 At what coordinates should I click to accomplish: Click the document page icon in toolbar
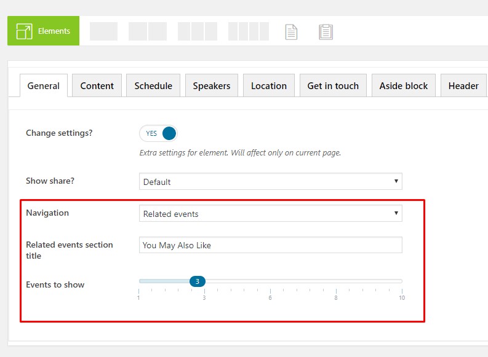click(291, 31)
